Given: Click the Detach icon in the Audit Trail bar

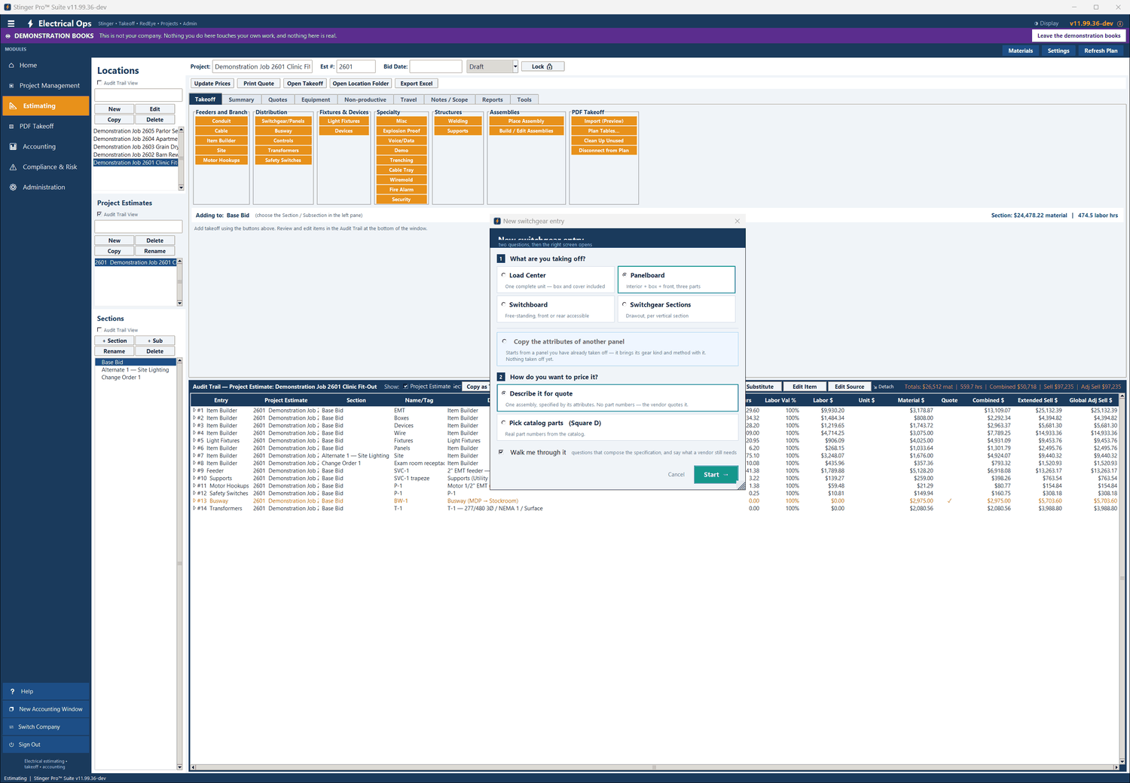Looking at the screenshot, I should [x=884, y=387].
